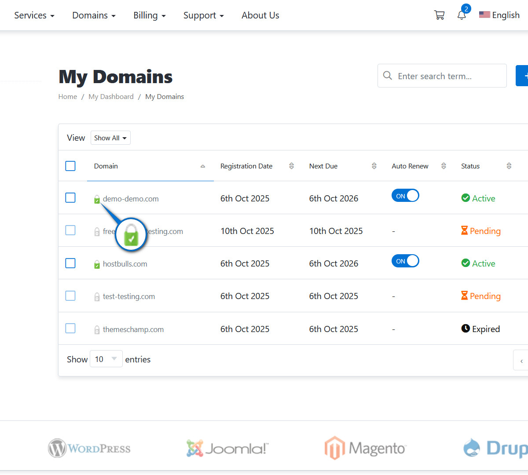Open the Billing menu

coord(150,15)
